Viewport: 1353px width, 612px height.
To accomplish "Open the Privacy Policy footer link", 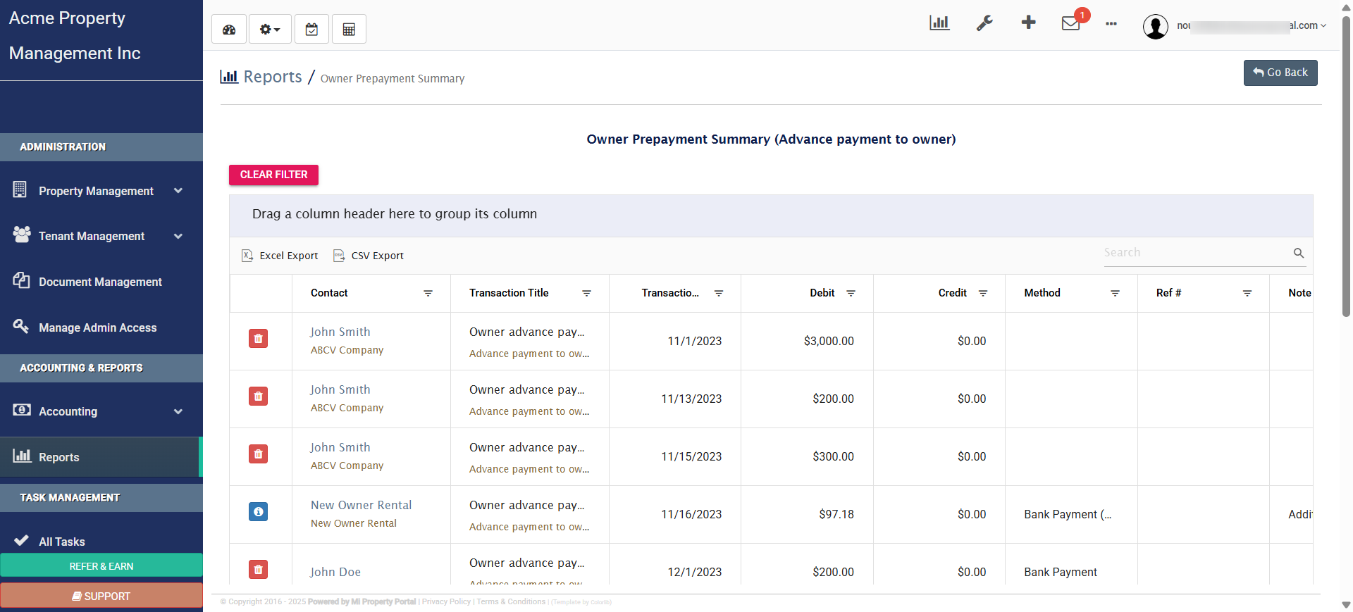I will click(446, 601).
